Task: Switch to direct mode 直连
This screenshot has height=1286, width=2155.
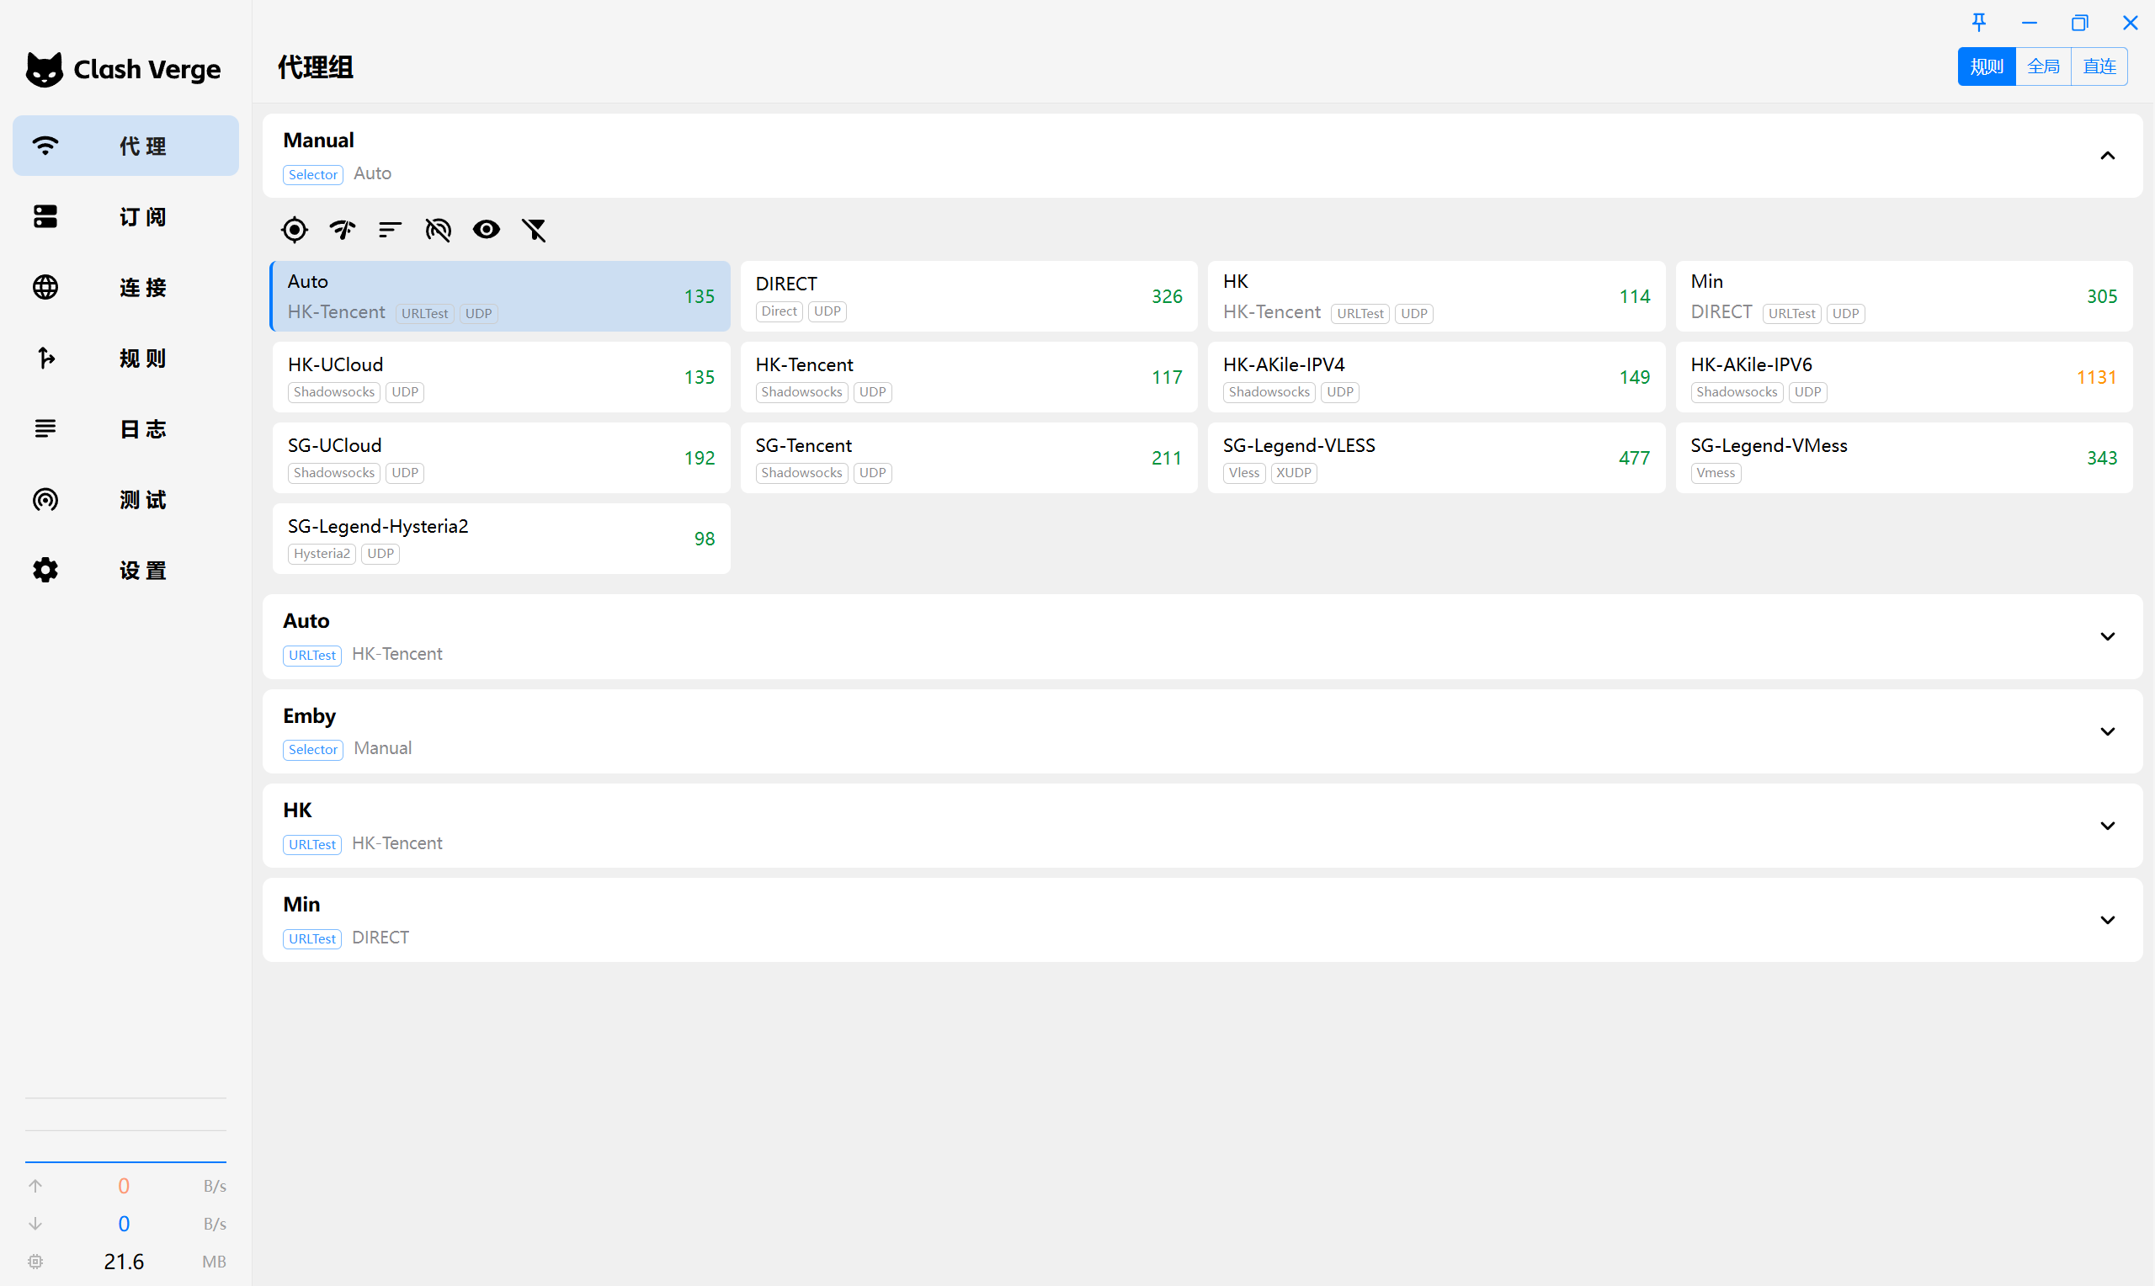Action: tap(2099, 66)
